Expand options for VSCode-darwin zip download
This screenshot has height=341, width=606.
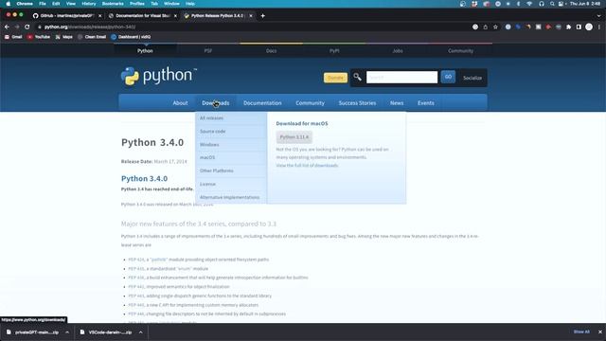[x=141, y=332]
